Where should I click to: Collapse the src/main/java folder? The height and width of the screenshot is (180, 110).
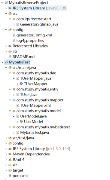(6, 68)
